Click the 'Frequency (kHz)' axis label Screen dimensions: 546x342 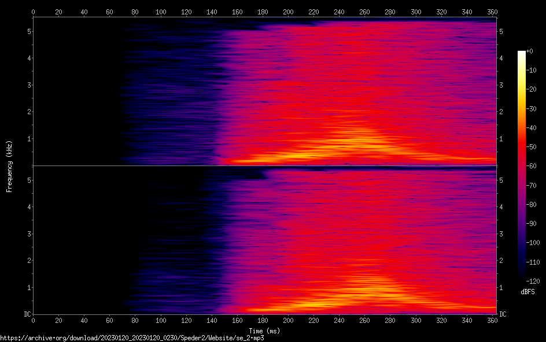click(9, 166)
